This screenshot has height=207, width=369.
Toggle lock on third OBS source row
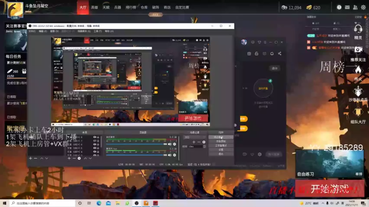pos(98,144)
